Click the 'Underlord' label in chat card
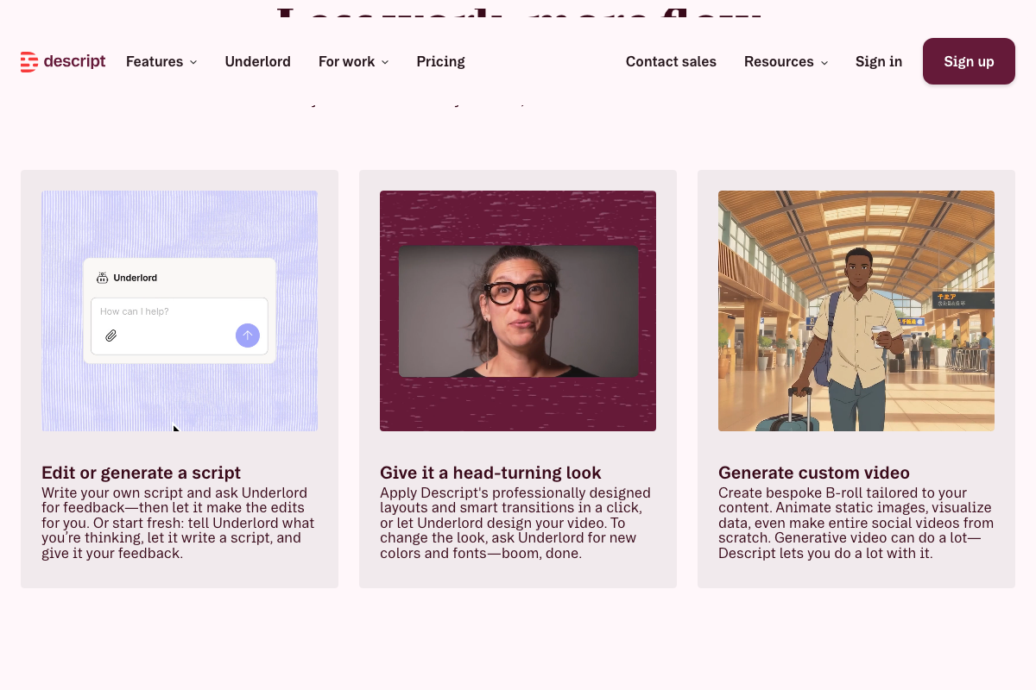Viewport: 1036px width, 690px height. tap(136, 278)
